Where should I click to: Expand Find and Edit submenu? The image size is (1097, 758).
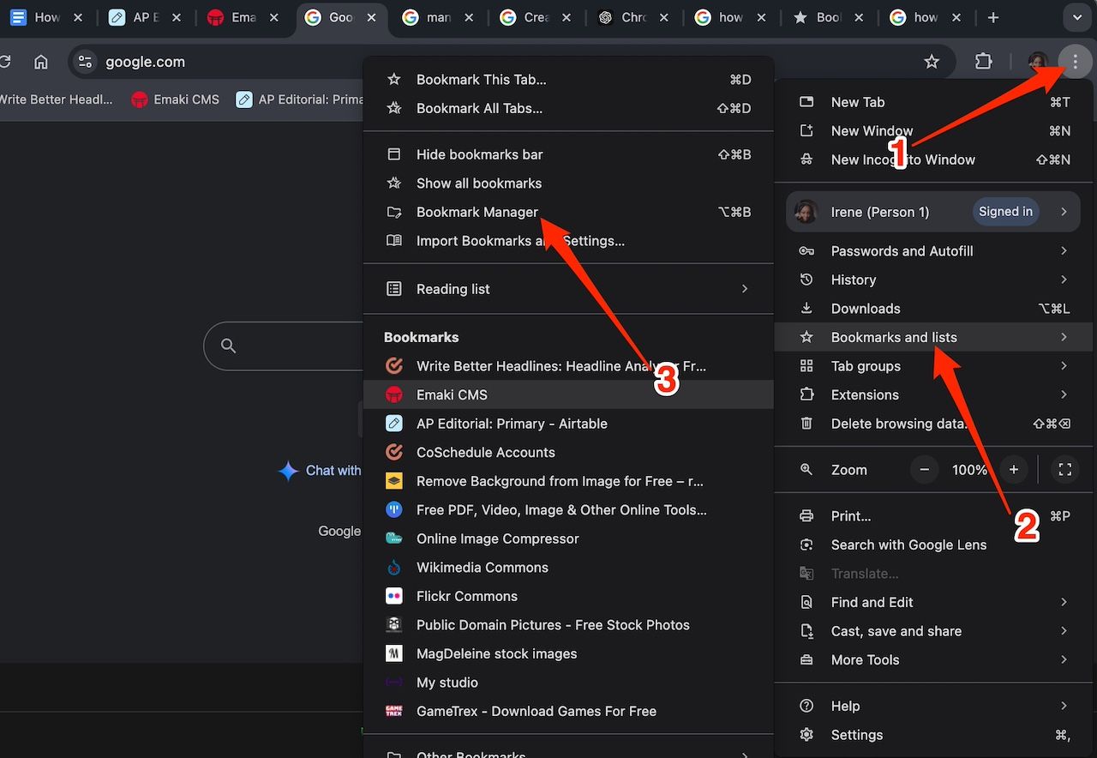[x=934, y=602]
